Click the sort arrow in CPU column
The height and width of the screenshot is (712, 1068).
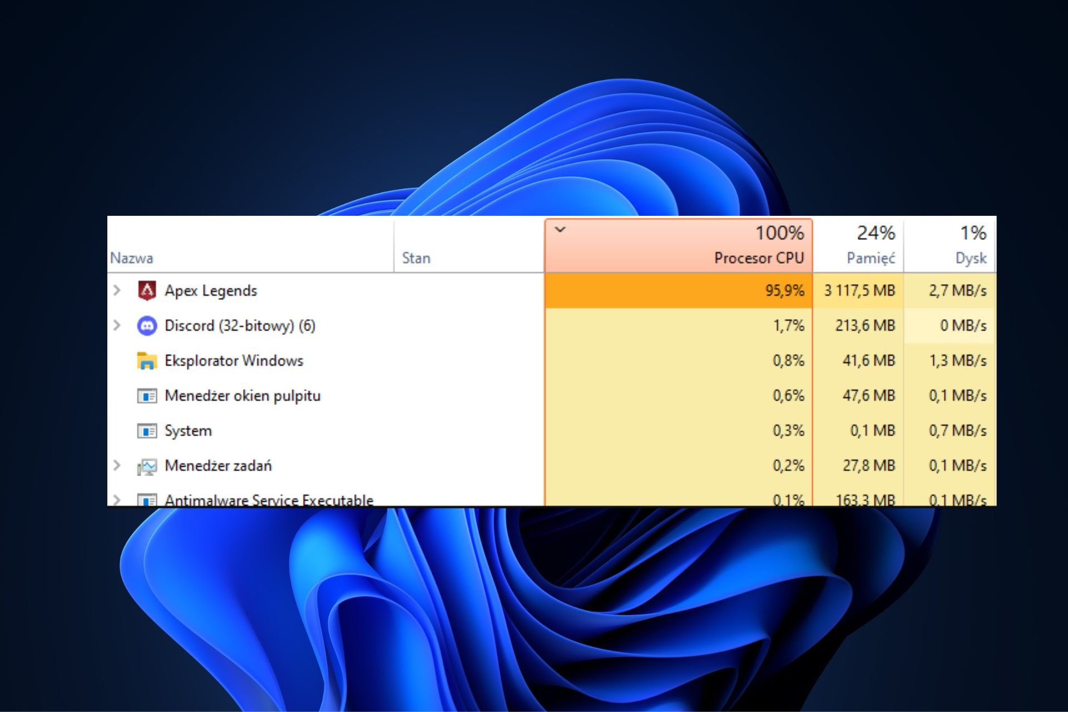560,229
